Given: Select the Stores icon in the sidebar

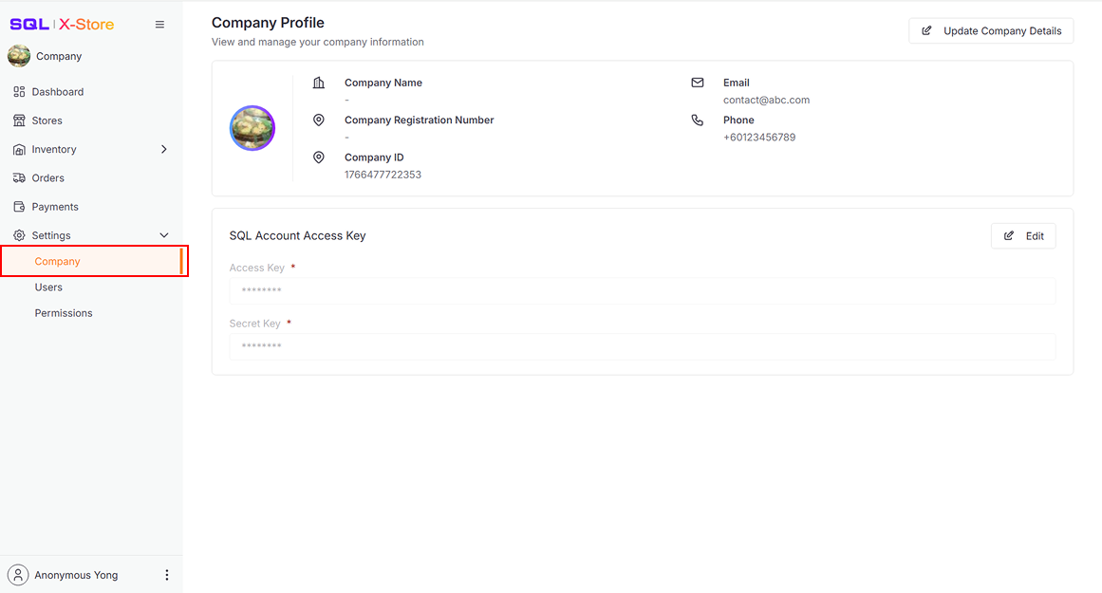Looking at the screenshot, I should coord(18,120).
